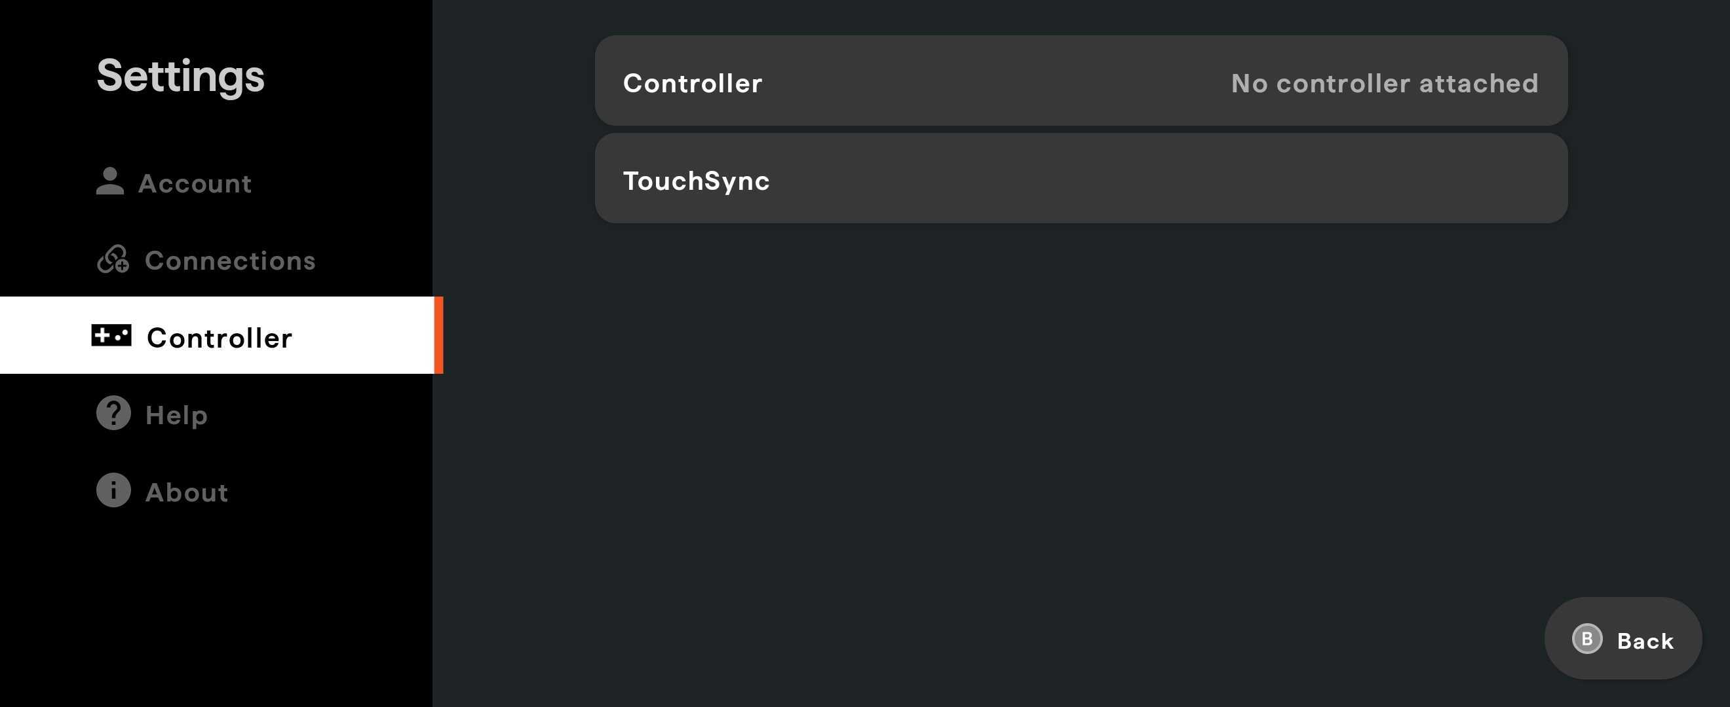Click the No controller attached status
This screenshot has width=1730, height=707.
[1384, 83]
